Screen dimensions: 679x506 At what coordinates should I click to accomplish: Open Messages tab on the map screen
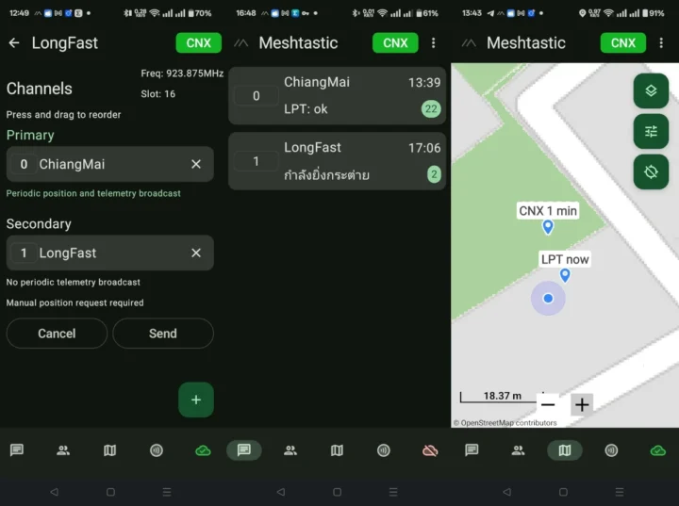472,450
